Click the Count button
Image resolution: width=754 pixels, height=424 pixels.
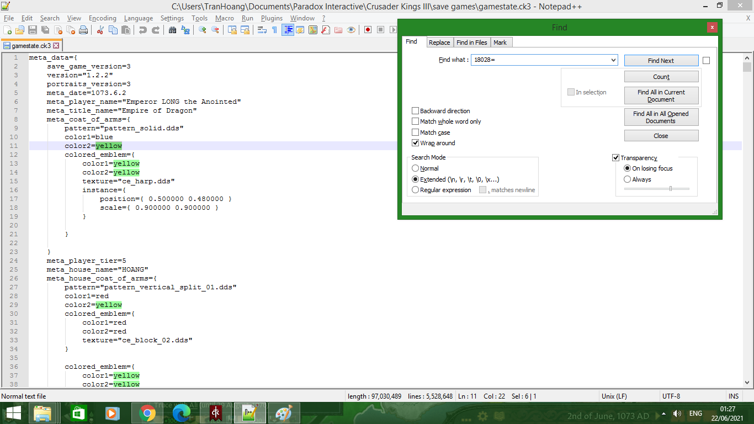(661, 77)
